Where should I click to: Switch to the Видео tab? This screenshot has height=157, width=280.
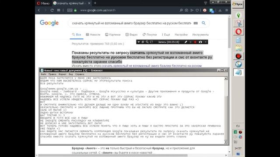(x=131, y=34)
